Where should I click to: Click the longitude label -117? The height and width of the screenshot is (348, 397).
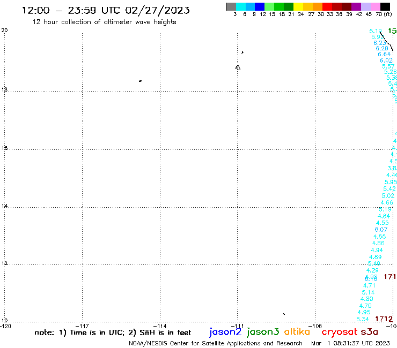tap(82, 326)
